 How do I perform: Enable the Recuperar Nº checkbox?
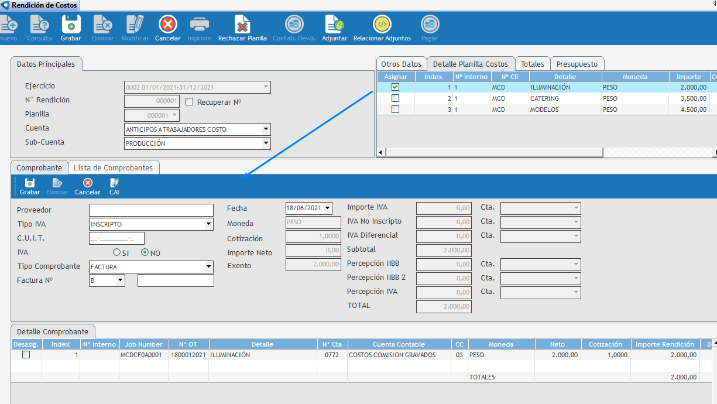(x=189, y=101)
